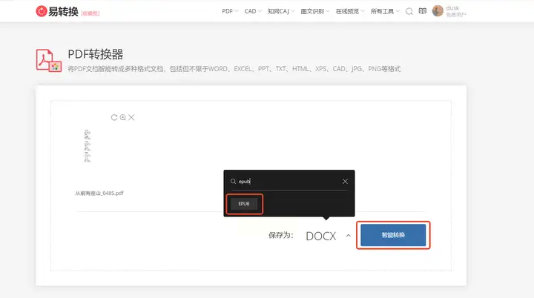Click the 智能转换 convert button

[x=393, y=235]
